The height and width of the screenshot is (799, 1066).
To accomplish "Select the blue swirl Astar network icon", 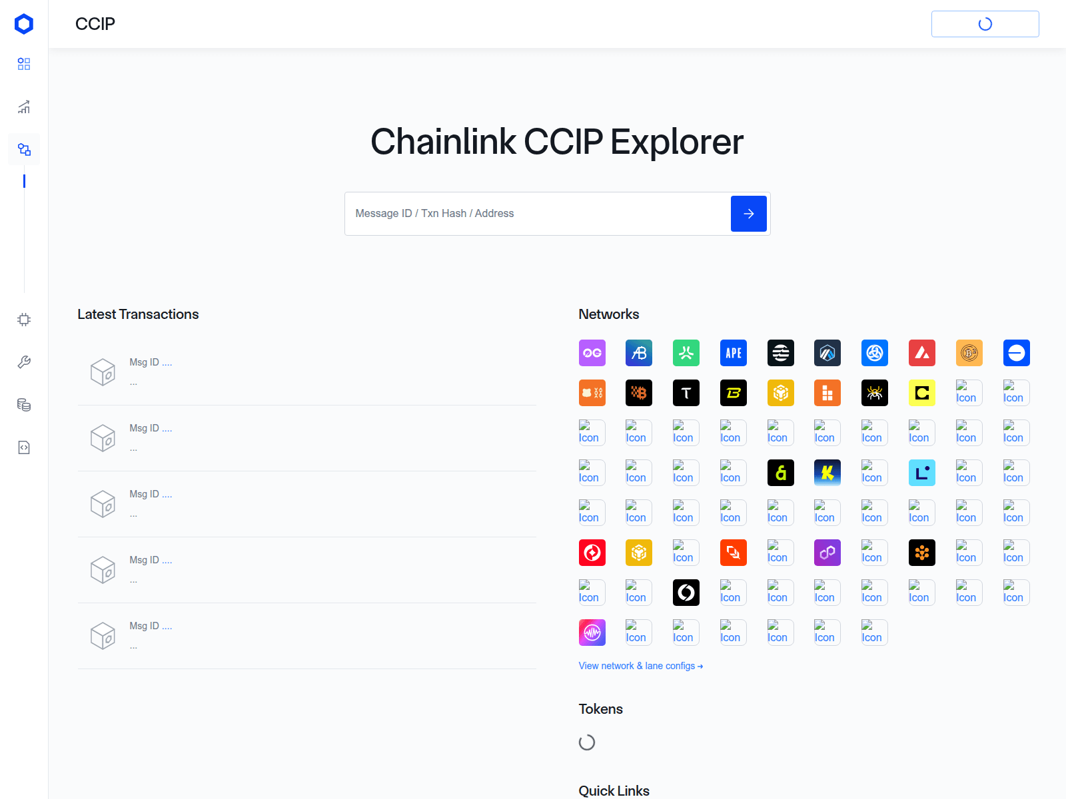I will tap(875, 353).
